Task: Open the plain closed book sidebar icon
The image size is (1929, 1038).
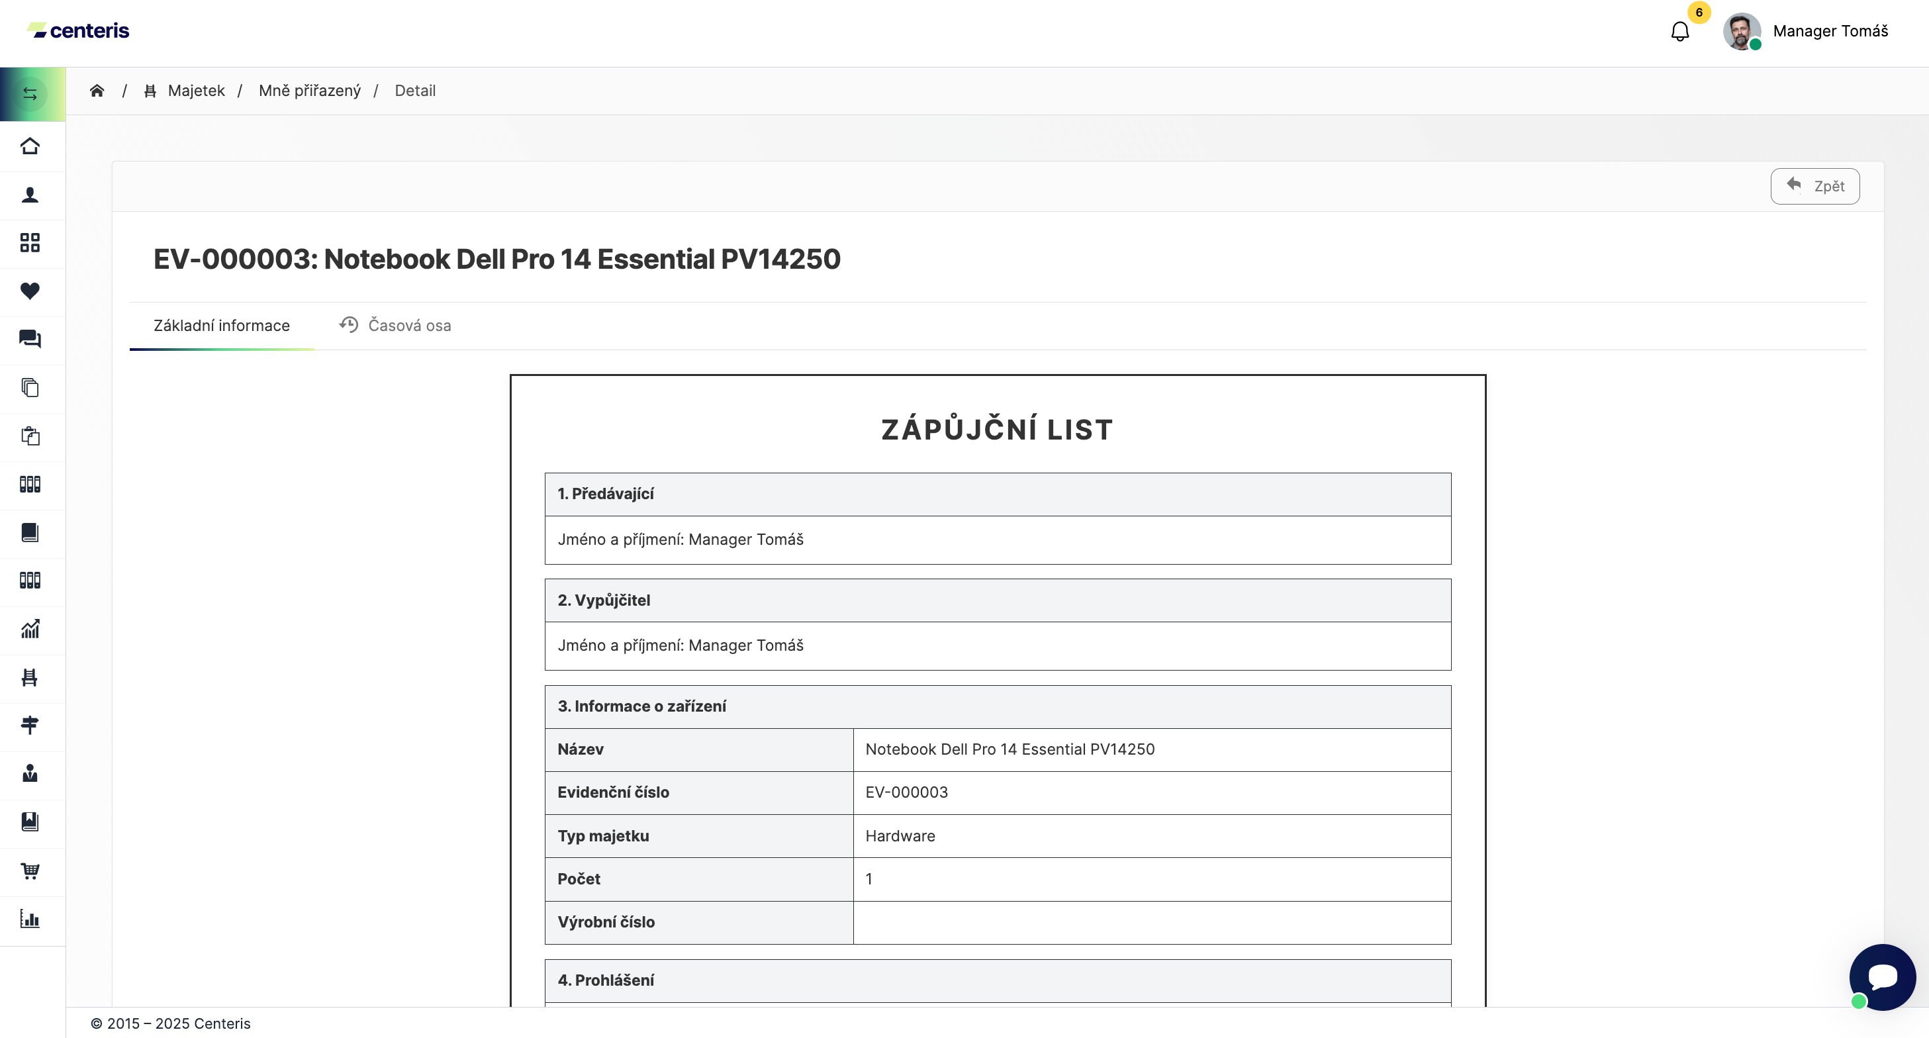Action: click(30, 532)
